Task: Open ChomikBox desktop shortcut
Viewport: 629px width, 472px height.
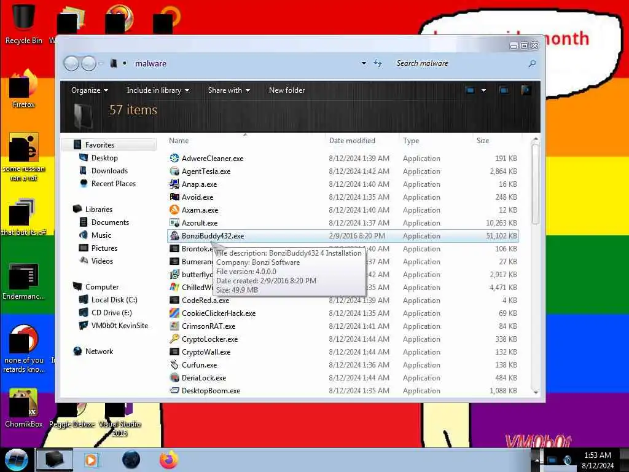Action: point(23,407)
